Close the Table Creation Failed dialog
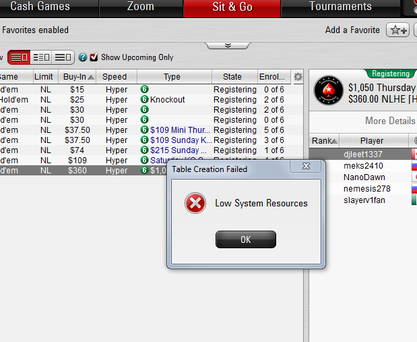 click(x=306, y=166)
